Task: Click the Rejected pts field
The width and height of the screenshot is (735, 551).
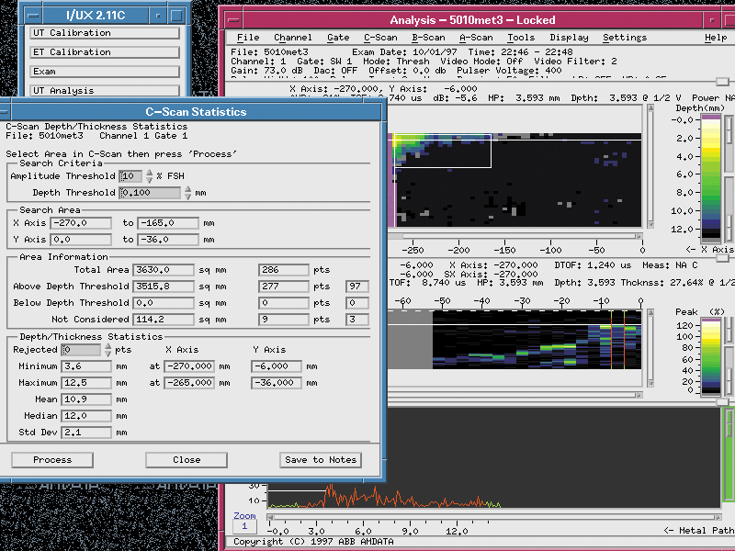Action: (81, 350)
